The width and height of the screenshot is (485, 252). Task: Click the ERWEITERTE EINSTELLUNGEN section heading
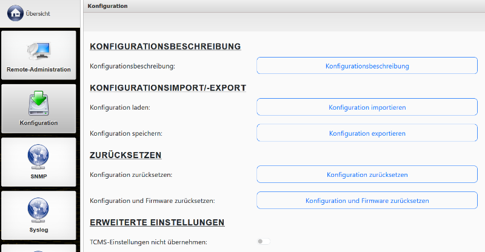click(x=157, y=222)
